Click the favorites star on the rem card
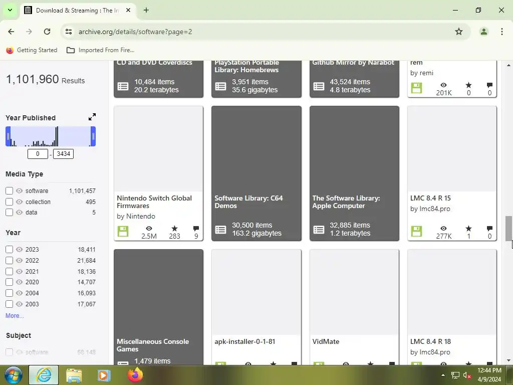Viewport: 513px width, 385px height. (468, 85)
